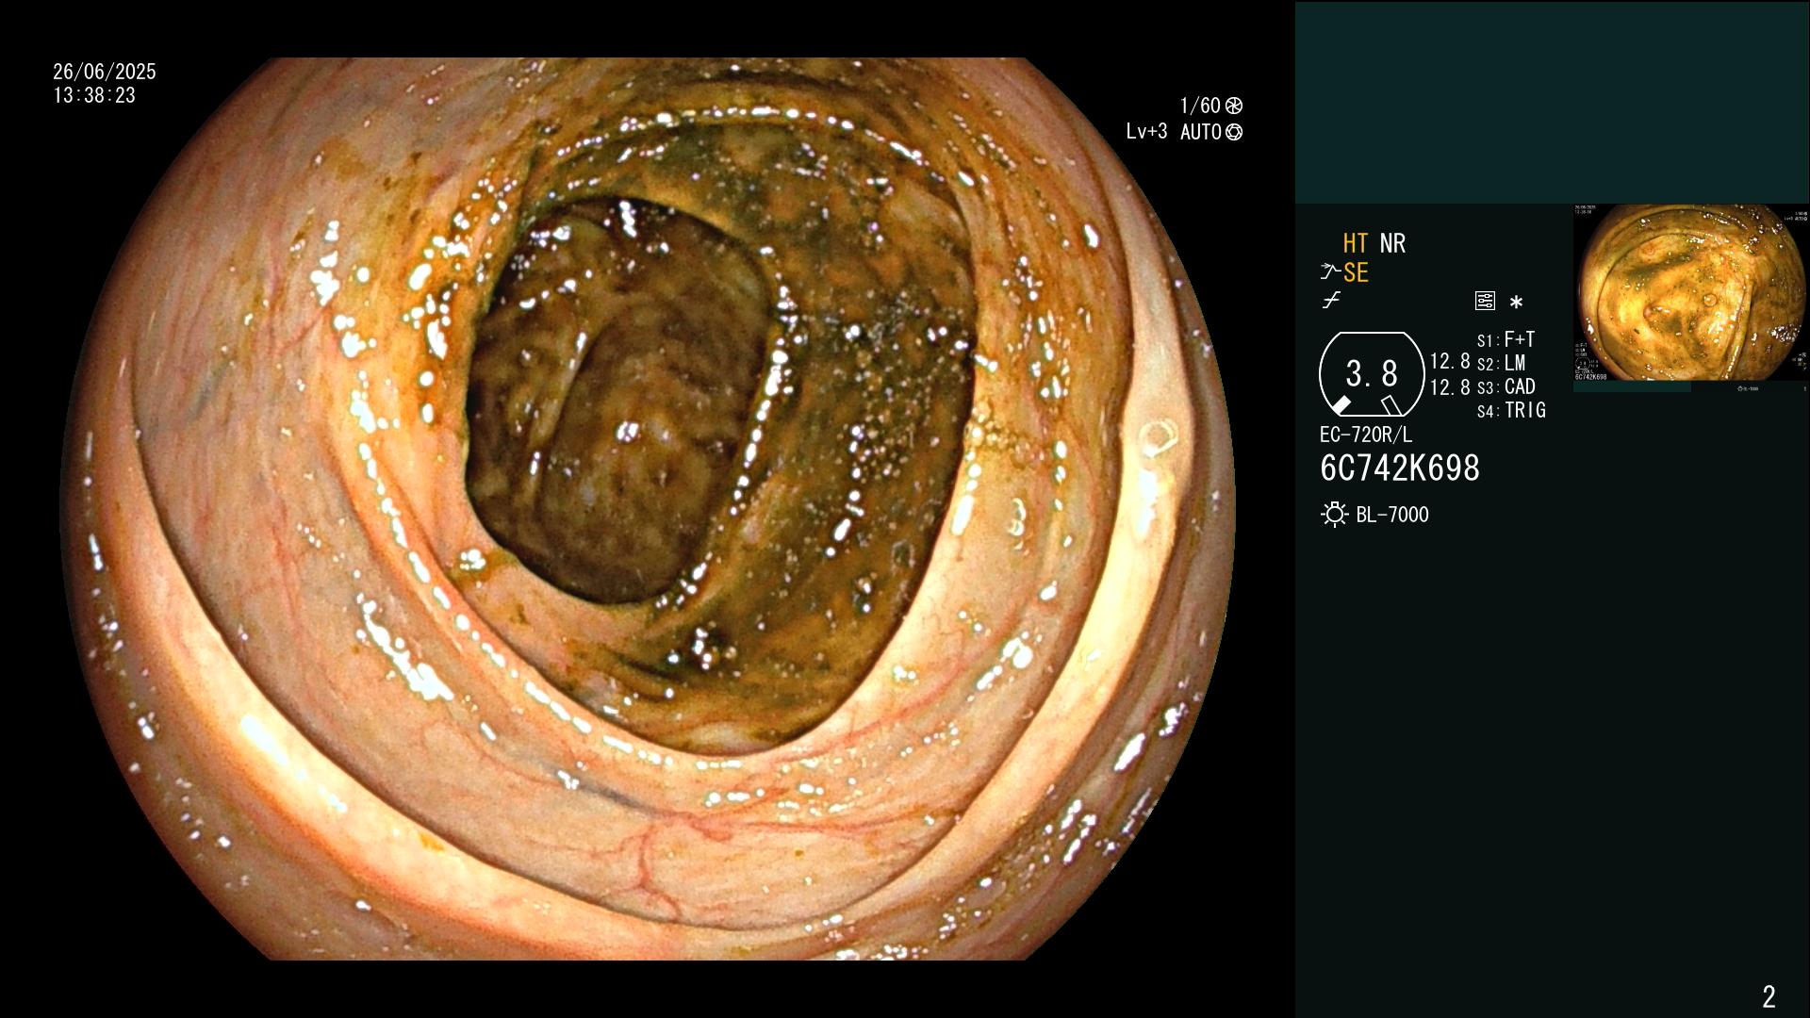This screenshot has width=1810, height=1018.
Task: Click the iris icon next to AUTO
Action: pyautogui.click(x=1234, y=132)
